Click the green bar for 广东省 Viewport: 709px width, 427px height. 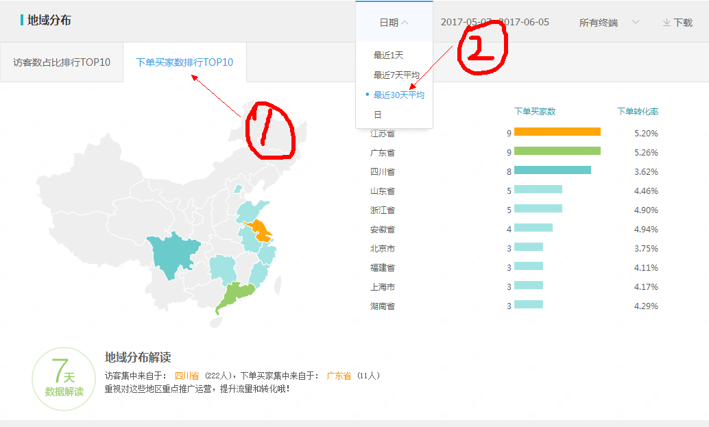[x=558, y=151]
